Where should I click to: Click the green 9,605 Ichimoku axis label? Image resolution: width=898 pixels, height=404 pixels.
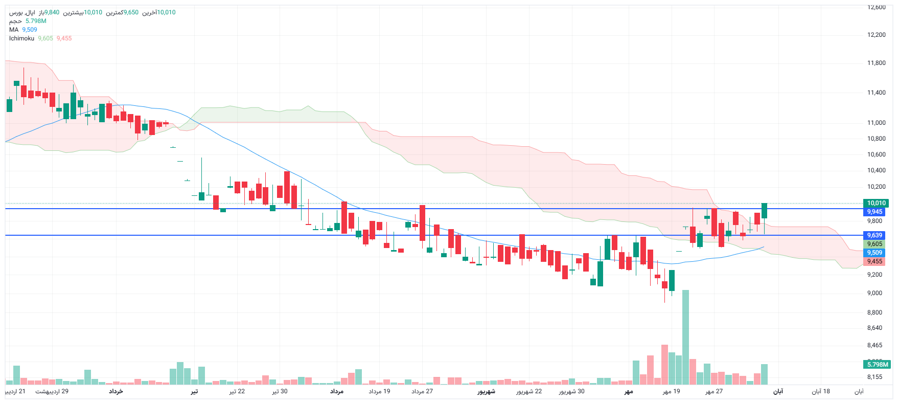[874, 244]
